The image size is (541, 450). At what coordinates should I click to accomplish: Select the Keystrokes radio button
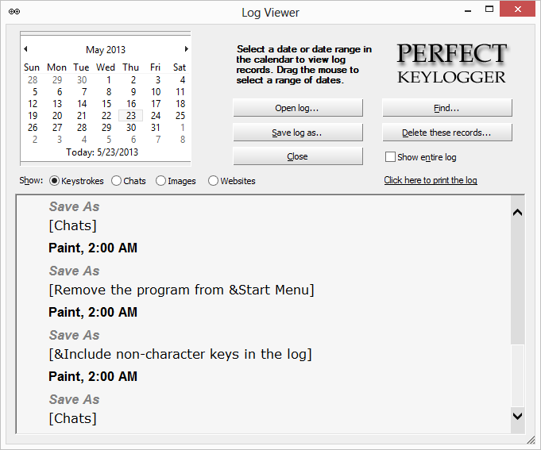(55, 181)
